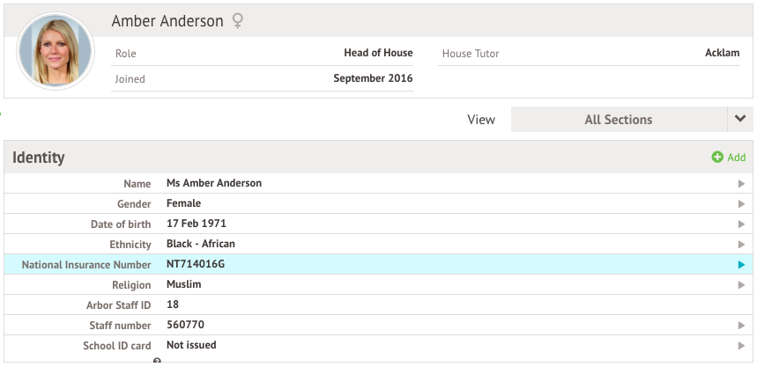This screenshot has height=367, width=757.
Task: Click the Acklam house tutor link
Action: pyautogui.click(x=722, y=53)
